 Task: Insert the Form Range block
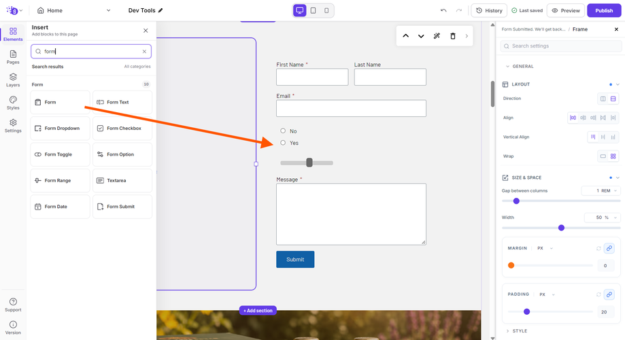[61, 181]
